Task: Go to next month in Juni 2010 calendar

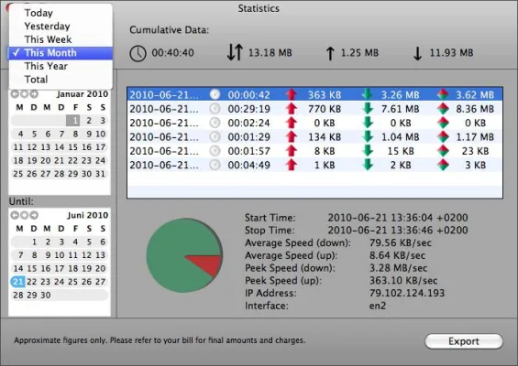Action: [x=34, y=215]
